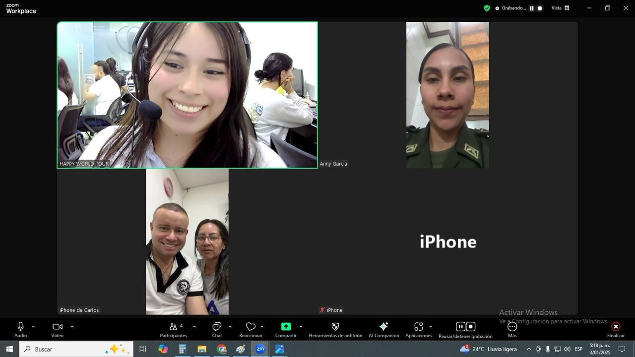Pause recording from the top Grabando indicator

pyautogui.click(x=532, y=8)
